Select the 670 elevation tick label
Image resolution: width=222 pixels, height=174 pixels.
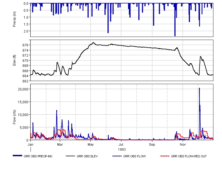tap(26, 60)
